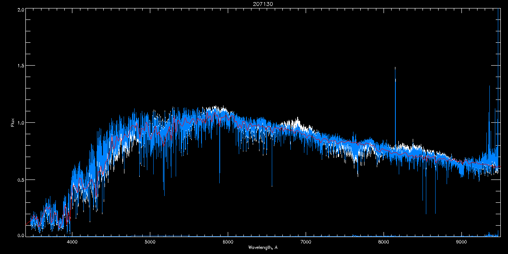Image resolution: width=508 pixels, height=254 pixels.
Task: Click the bottom of the absorption line near 6560
Action: click(272, 186)
